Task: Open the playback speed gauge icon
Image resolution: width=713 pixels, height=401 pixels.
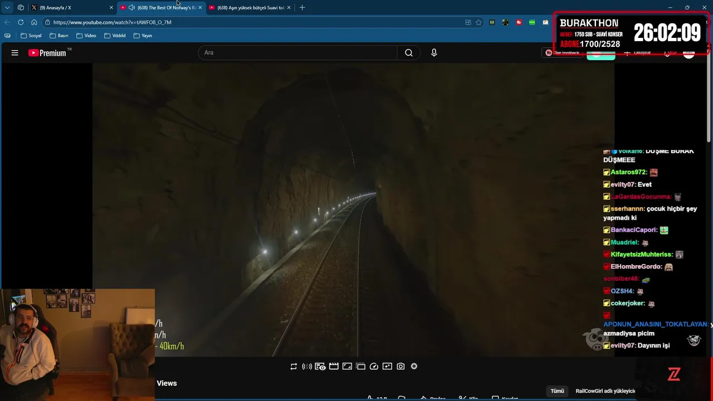Action: tap(374, 366)
